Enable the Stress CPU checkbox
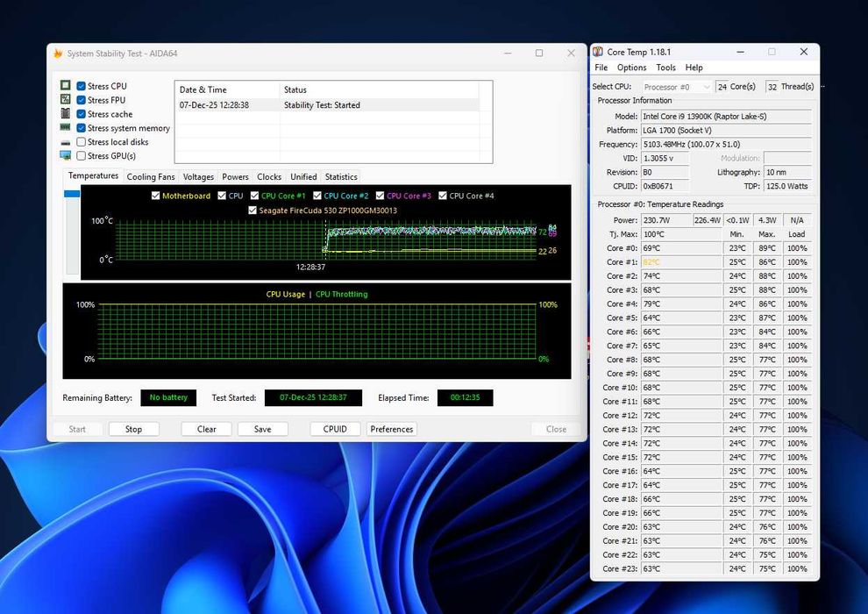The image size is (868, 614). [x=81, y=86]
